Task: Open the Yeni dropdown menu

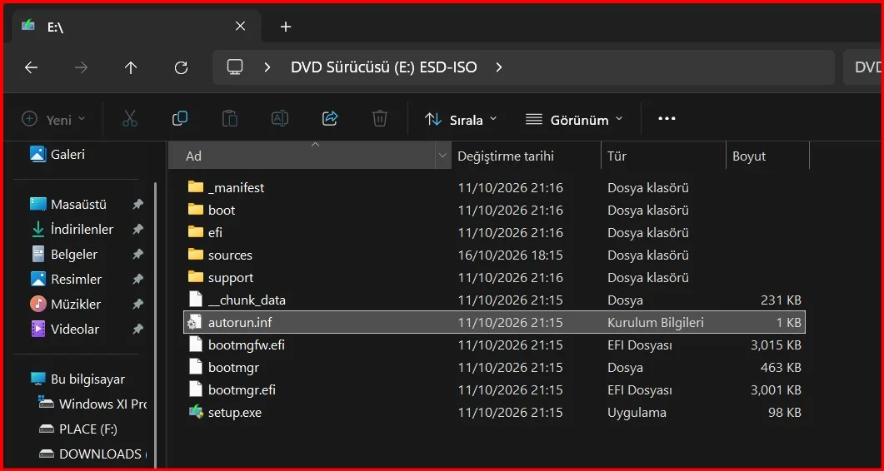Action: coord(53,120)
